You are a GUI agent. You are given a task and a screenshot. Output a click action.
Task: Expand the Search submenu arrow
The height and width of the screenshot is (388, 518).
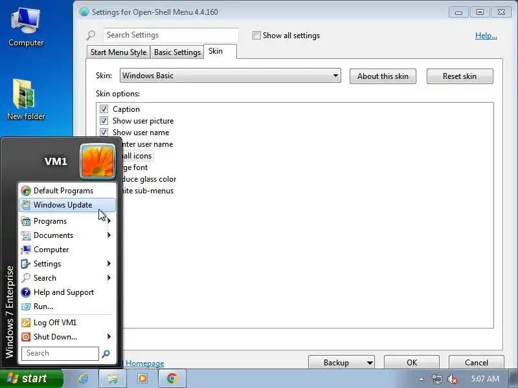(x=109, y=278)
